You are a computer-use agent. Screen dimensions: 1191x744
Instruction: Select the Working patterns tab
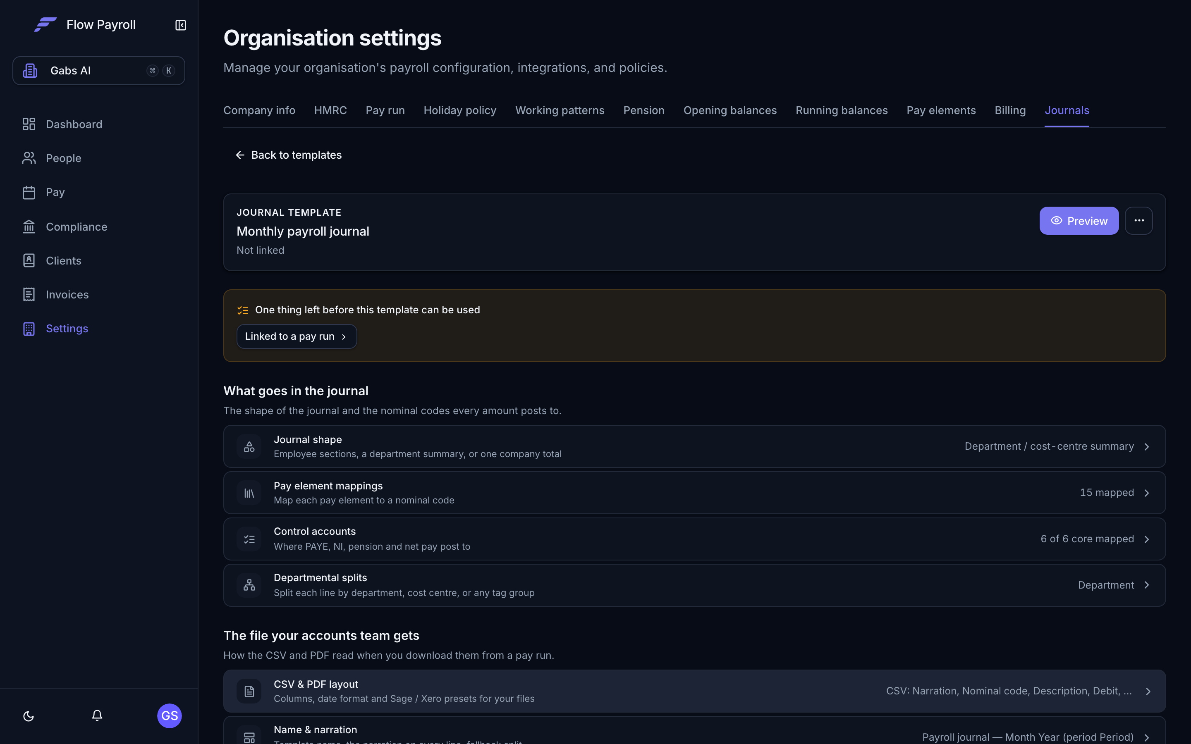click(560, 110)
